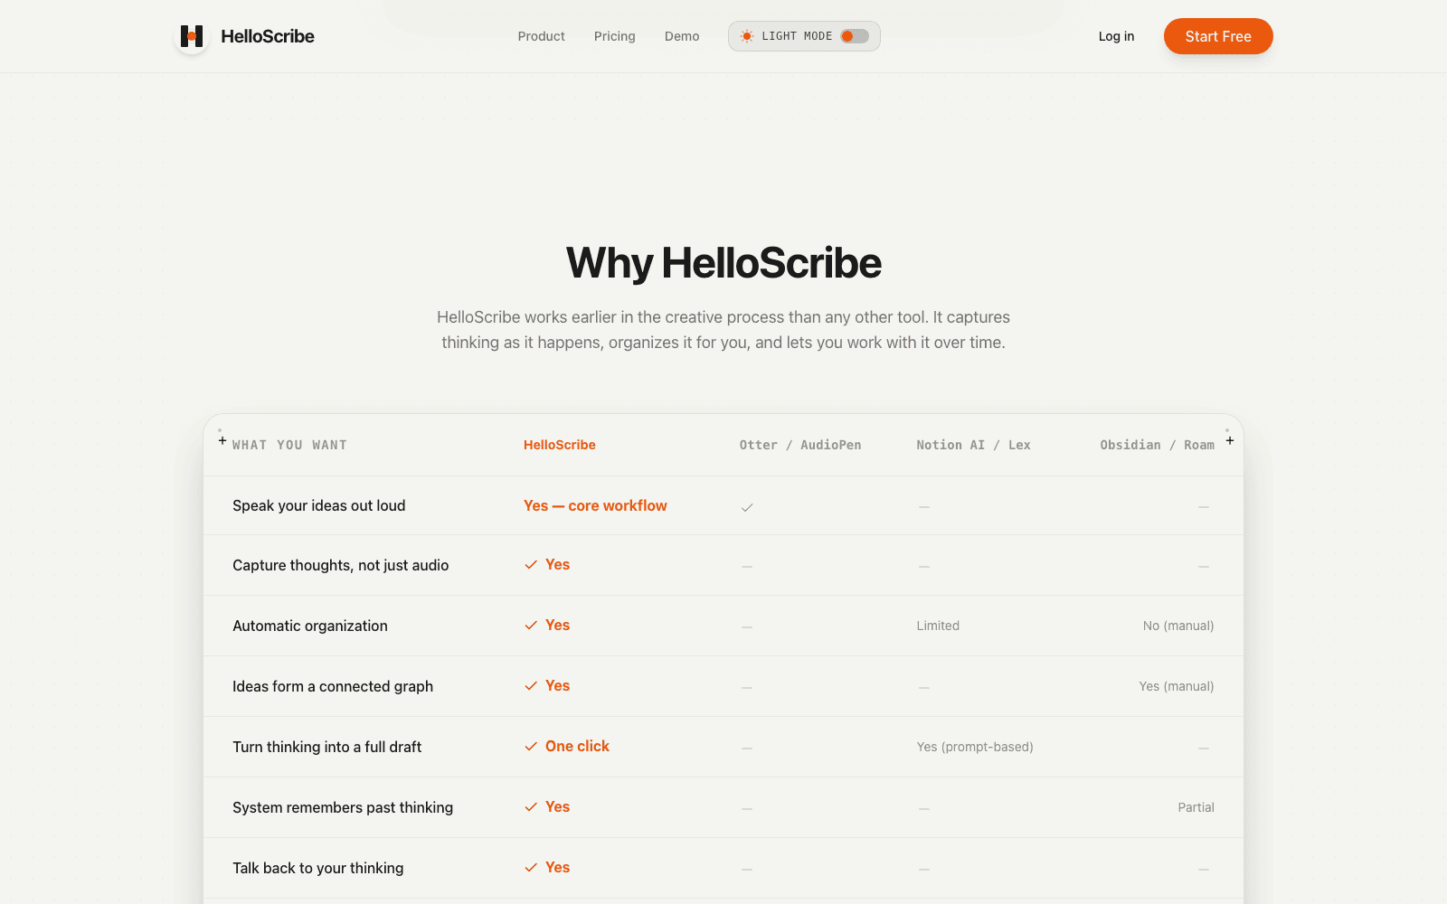The width and height of the screenshot is (1447, 904).
Task: Click the 'Yes (prompt-based)' cell
Action: 975,747
